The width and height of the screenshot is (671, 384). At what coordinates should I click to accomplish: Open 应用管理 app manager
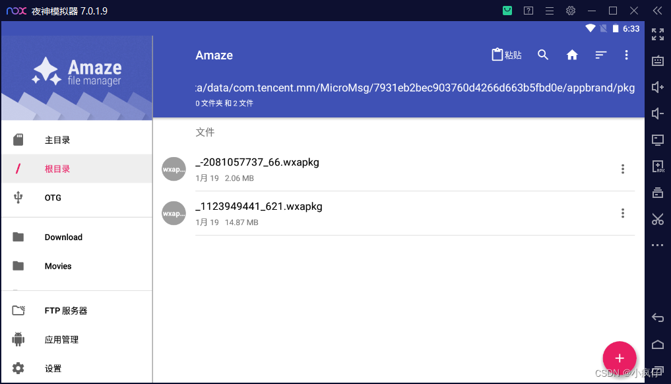77,340
